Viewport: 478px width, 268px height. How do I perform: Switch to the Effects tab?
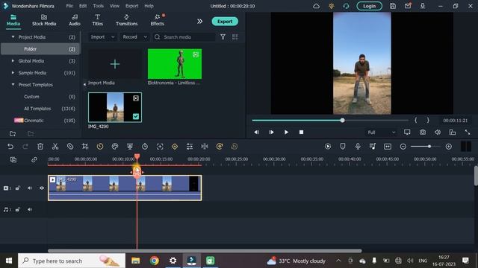click(x=158, y=20)
